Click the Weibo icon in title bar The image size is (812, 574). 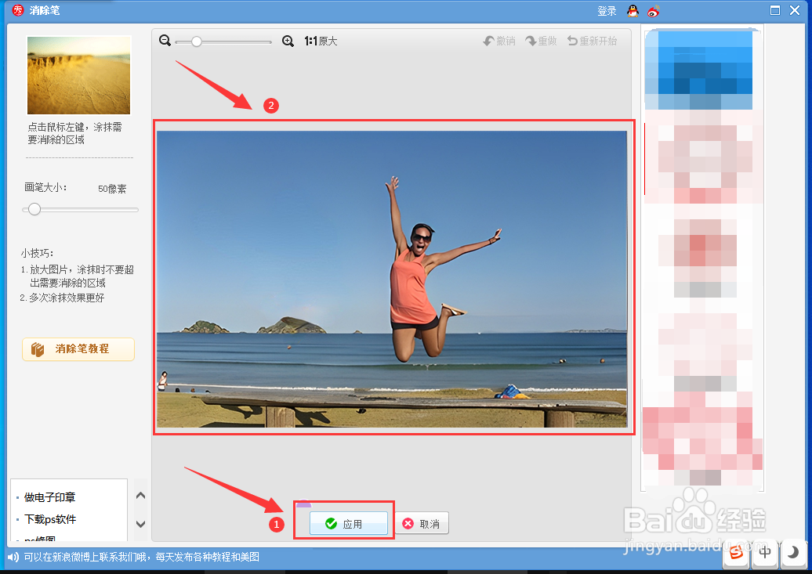(654, 11)
